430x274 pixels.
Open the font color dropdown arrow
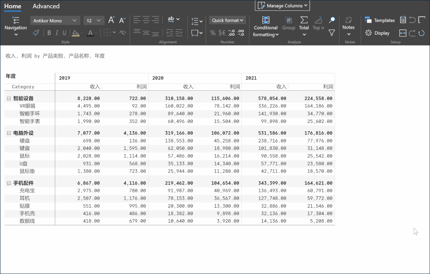[96, 33]
